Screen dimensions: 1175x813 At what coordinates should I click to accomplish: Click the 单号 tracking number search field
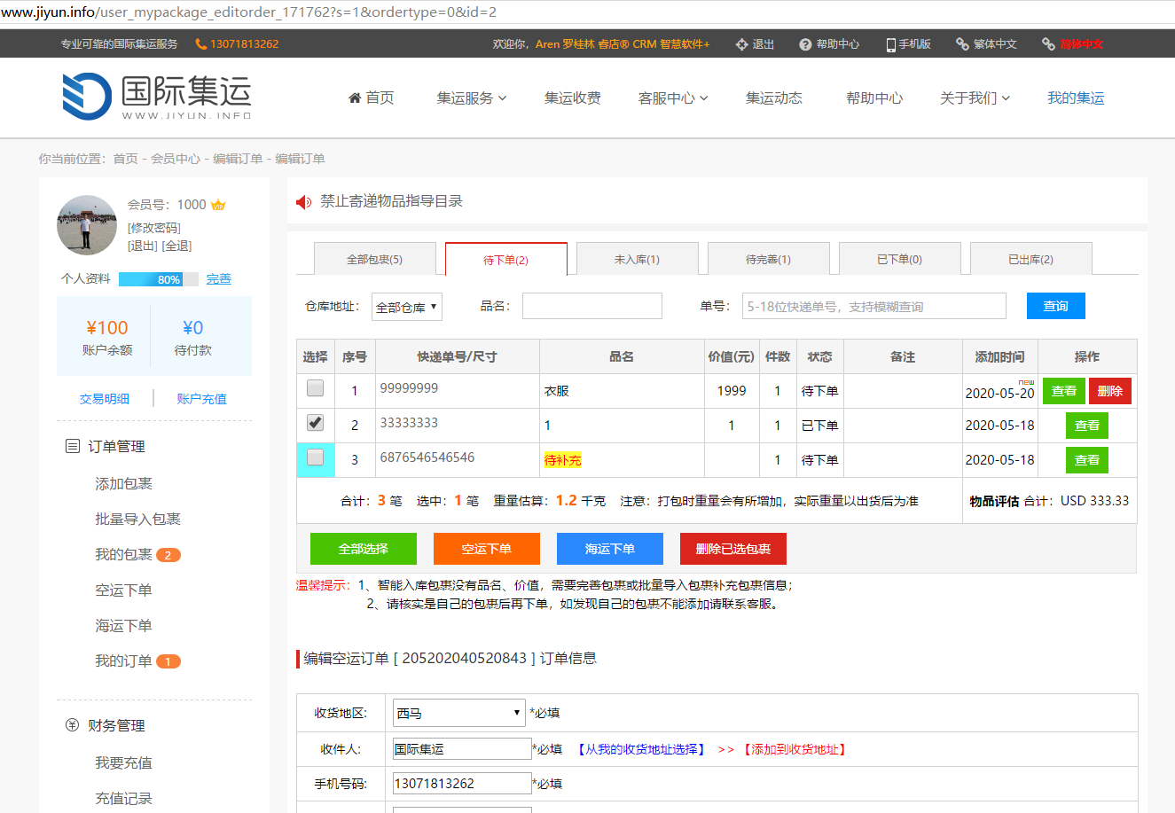click(873, 306)
